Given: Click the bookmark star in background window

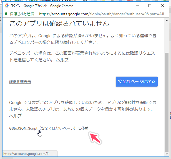Looking at the screenshot, I should [85, 1].
